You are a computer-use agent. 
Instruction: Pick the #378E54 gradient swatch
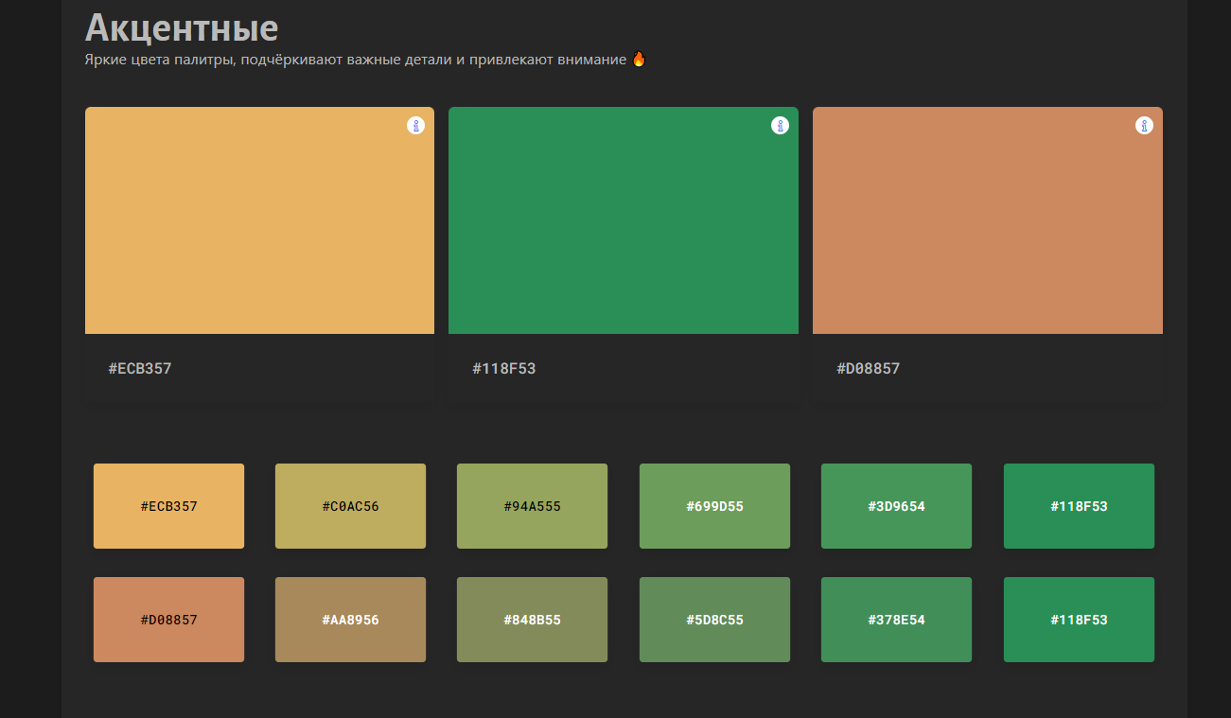tap(896, 620)
